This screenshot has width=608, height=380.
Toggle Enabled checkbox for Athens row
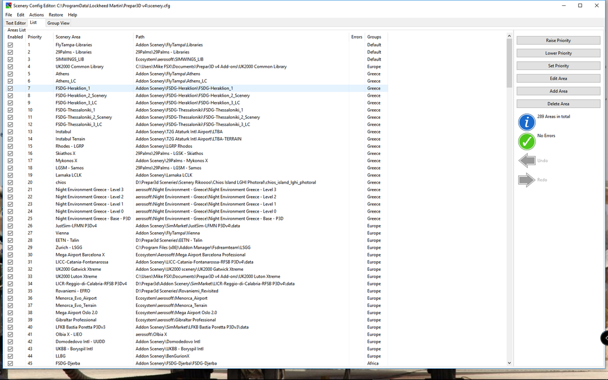coord(11,74)
